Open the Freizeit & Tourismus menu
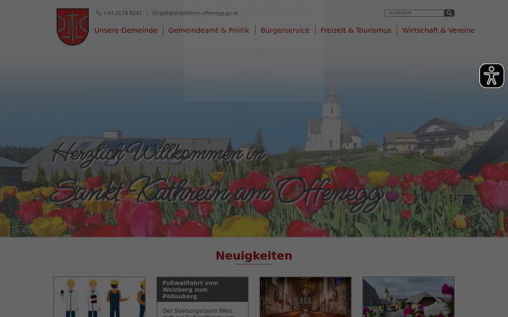 (356, 30)
